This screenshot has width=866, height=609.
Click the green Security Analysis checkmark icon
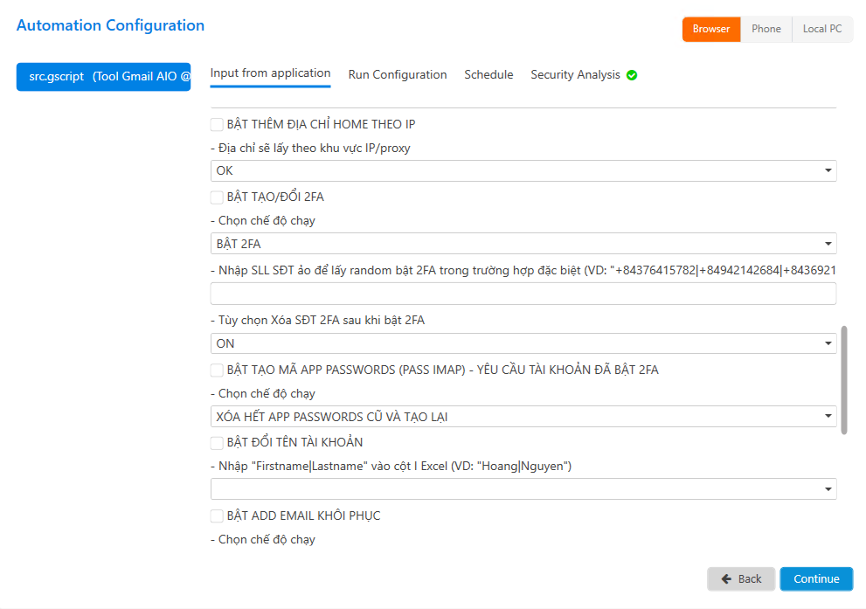coord(632,75)
